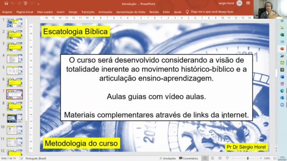The image size is (287, 161).
Task: Open Excel from the taskbar
Action: [x=282, y=35]
